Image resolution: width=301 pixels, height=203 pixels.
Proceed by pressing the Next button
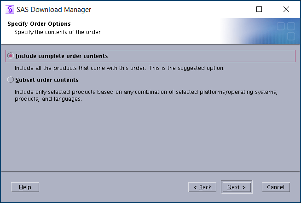pos(237,187)
